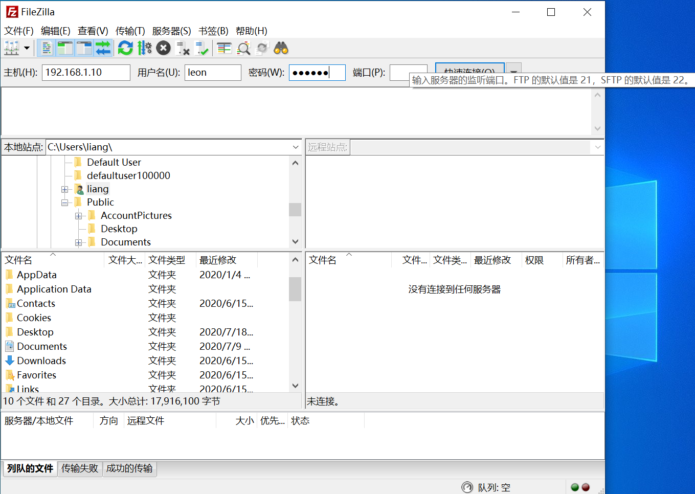695x494 pixels.
Task: Expand the Documents folder node in tree
Action: tap(78, 242)
